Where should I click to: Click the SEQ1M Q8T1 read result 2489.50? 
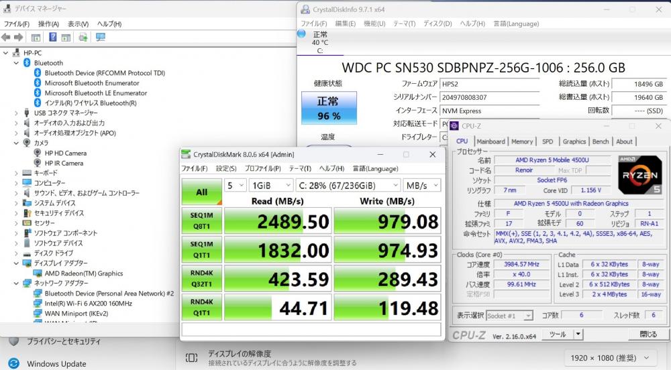(x=278, y=221)
